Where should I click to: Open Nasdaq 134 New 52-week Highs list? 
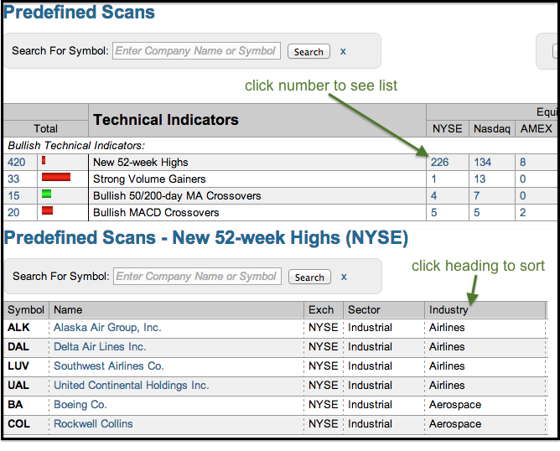[483, 162]
